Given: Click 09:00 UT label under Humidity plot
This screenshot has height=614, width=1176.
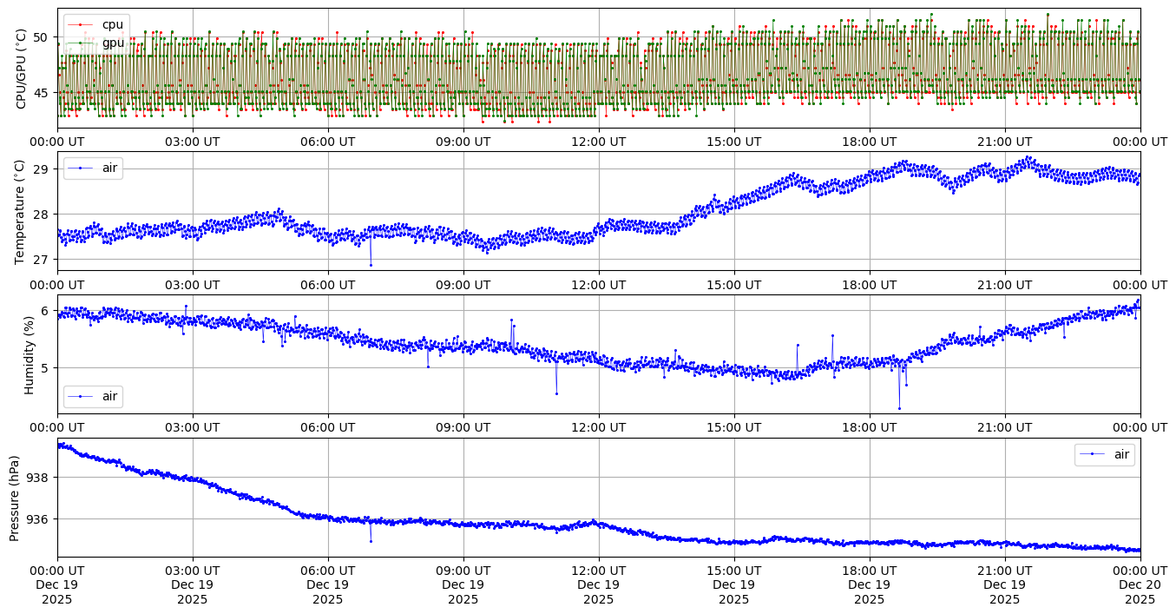Looking at the screenshot, I should coord(463,427).
